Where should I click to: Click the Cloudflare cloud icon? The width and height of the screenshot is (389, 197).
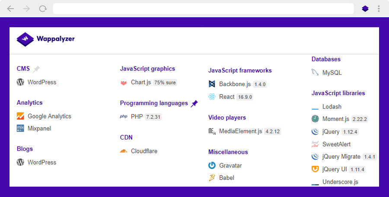click(x=124, y=151)
